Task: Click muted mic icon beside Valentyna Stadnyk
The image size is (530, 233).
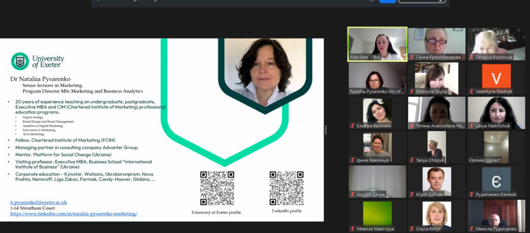Action: pyautogui.click(x=472, y=91)
